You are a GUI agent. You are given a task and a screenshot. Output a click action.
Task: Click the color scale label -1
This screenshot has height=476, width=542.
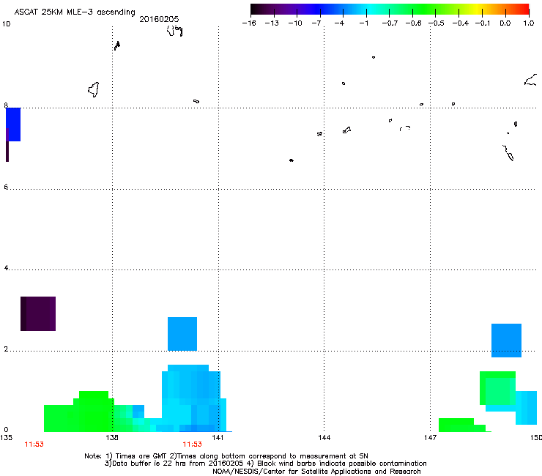pyautogui.click(x=363, y=23)
